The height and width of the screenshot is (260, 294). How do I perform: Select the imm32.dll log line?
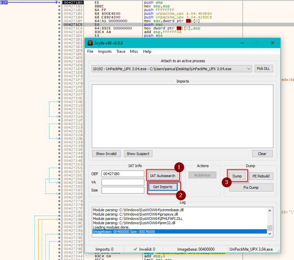[x=134, y=223]
